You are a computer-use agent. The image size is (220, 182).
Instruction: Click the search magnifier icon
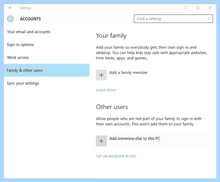coord(209,18)
